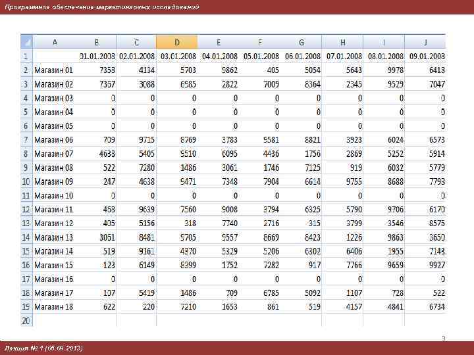Click value 9715 in Магазин 06 row
The width and height of the screenshot is (474, 355).
pos(147,140)
